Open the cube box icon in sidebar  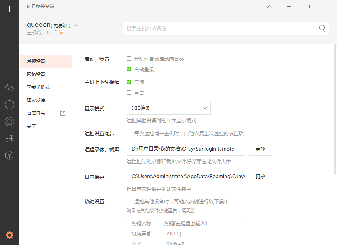[x=10, y=155]
